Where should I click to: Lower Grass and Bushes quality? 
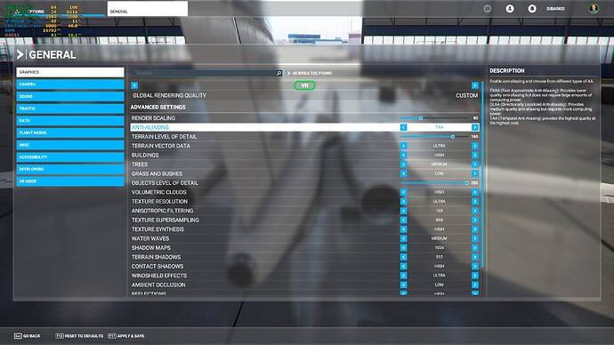pyautogui.click(x=403, y=173)
